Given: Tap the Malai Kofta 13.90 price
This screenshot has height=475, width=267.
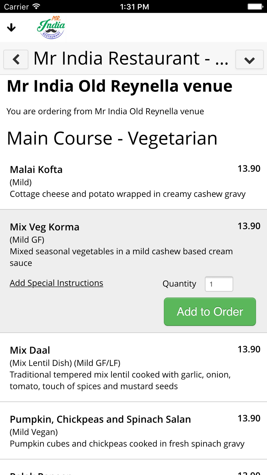Looking at the screenshot, I should 249,169.
